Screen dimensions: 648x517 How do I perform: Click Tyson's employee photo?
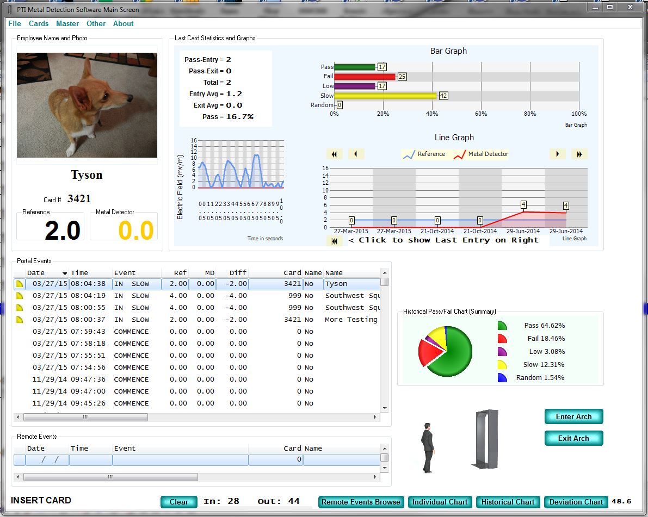pos(87,105)
